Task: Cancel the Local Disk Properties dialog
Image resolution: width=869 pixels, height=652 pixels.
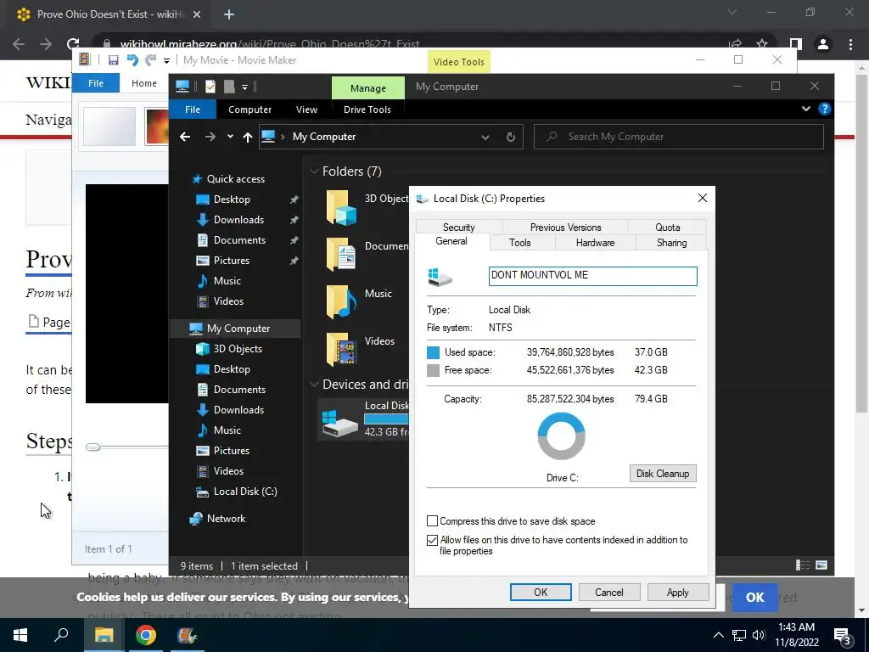Action: [x=609, y=592]
